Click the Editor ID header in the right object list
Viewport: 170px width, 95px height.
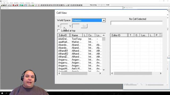click(119, 35)
